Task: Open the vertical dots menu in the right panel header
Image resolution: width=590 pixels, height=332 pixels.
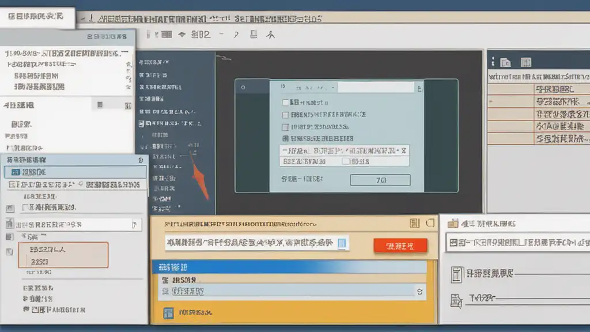Action: point(493,62)
